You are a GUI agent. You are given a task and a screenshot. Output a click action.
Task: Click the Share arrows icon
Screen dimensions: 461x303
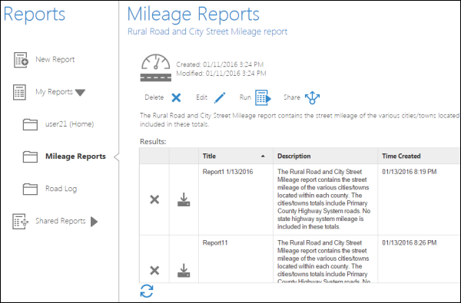click(x=312, y=97)
